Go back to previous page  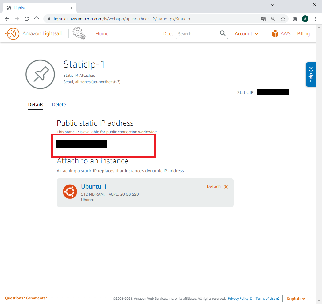click(7, 19)
